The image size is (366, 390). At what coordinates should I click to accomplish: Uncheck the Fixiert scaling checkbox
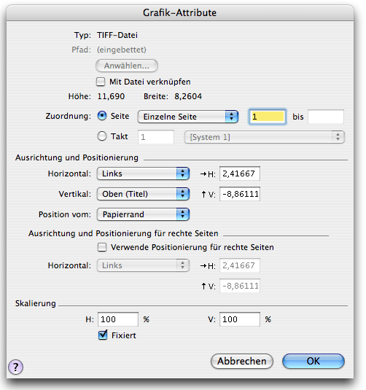click(103, 335)
